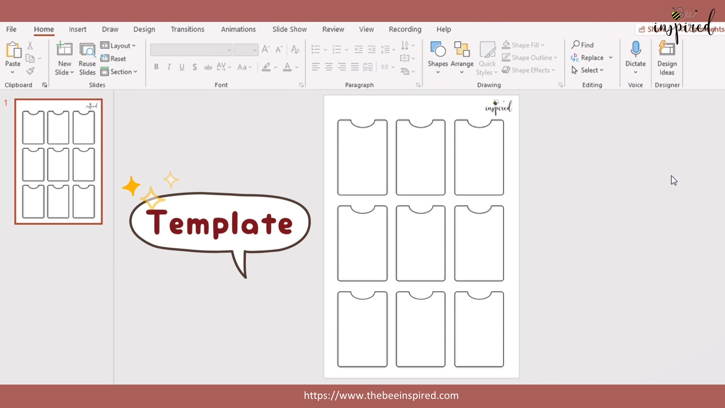This screenshot has height=408, width=725.
Task: Click the Align Text icon
Action: [x=404, y=58]
